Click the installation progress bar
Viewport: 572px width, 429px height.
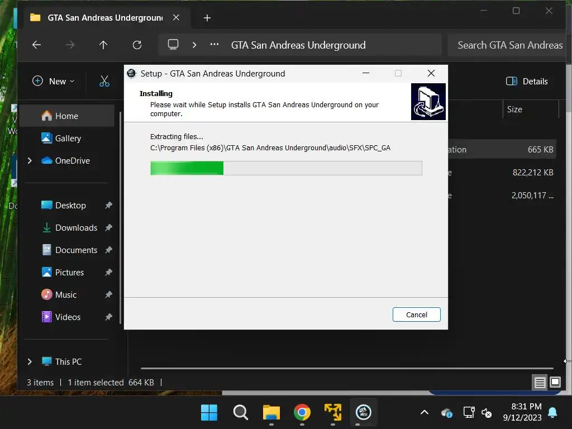tap(286, 168)
